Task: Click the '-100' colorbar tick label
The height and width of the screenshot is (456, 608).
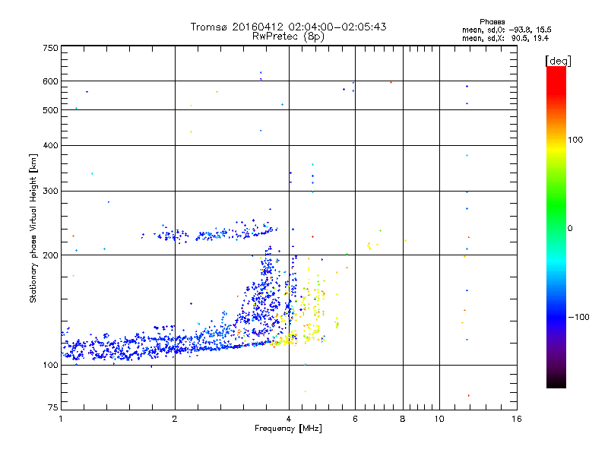Action: (578, 317)
